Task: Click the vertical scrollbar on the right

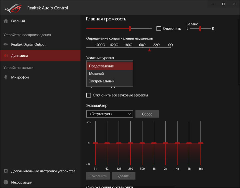Action: point(239,52)
